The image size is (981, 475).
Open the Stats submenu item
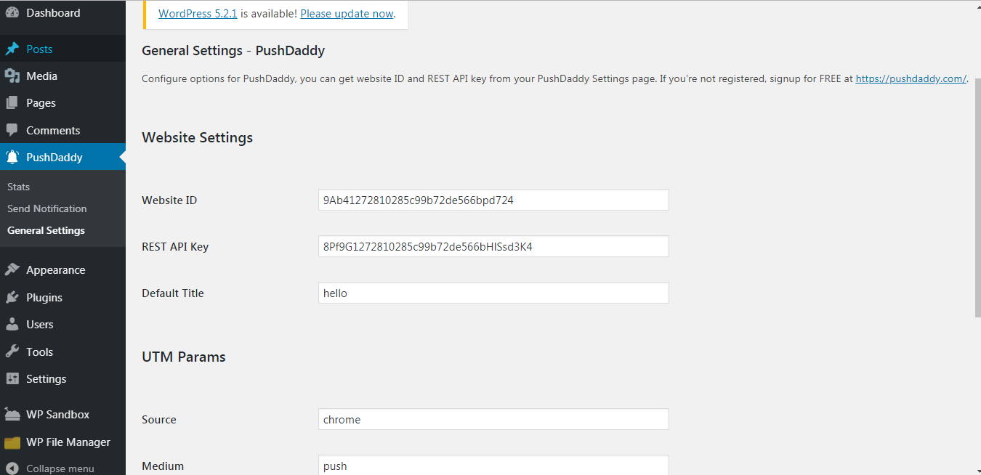click(19, 187)
